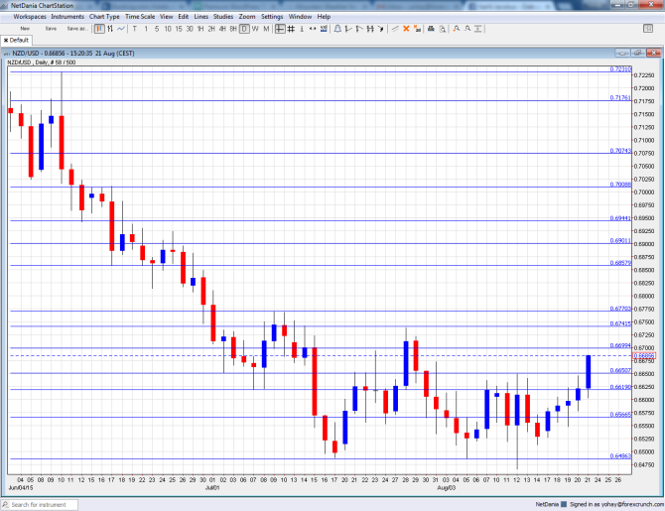Set time scale to 10 minutes
The height and width of the screenshot is (511, 665).
coord(168,29)
